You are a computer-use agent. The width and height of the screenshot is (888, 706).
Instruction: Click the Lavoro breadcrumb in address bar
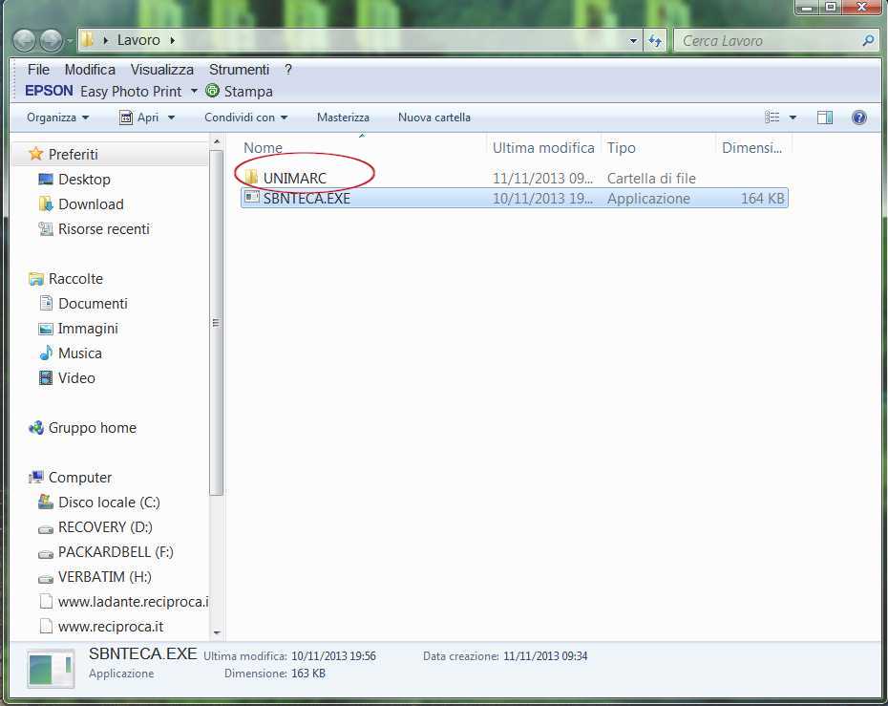(138, 40)
